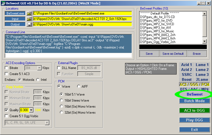Save the current profile
212x135 pixels.
(x=149, y=54)
